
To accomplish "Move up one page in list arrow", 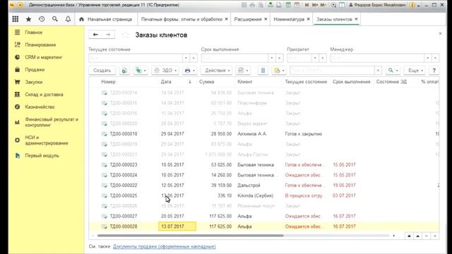I will pos(417,236).
